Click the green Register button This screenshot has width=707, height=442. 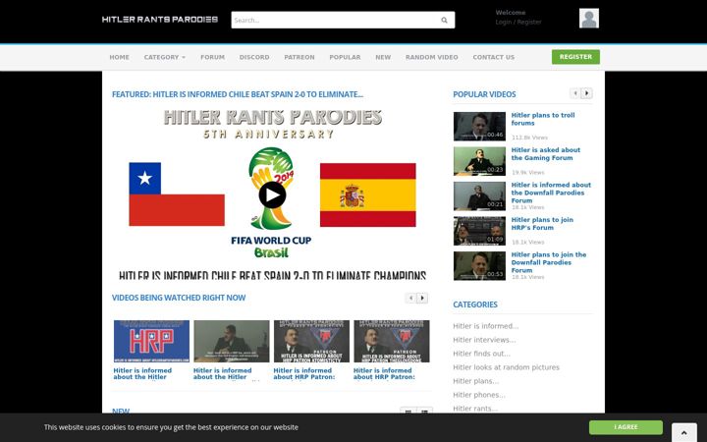575,57
